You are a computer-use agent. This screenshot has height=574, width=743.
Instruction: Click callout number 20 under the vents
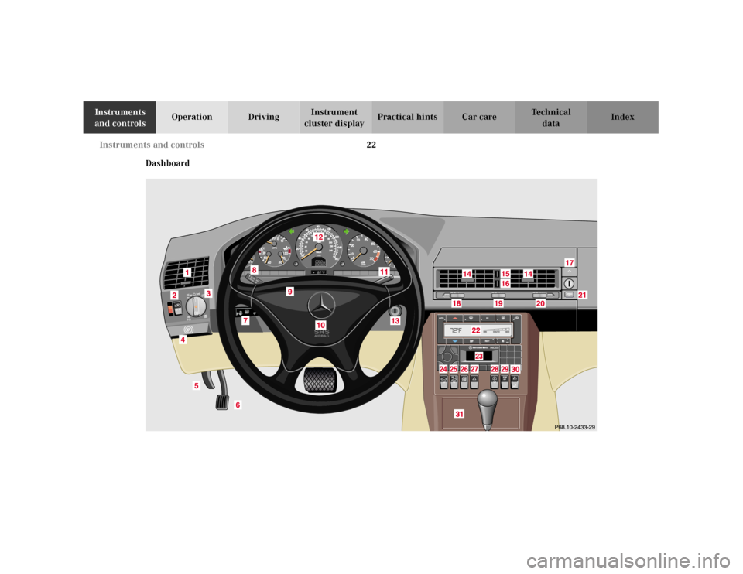coord(541,303)
